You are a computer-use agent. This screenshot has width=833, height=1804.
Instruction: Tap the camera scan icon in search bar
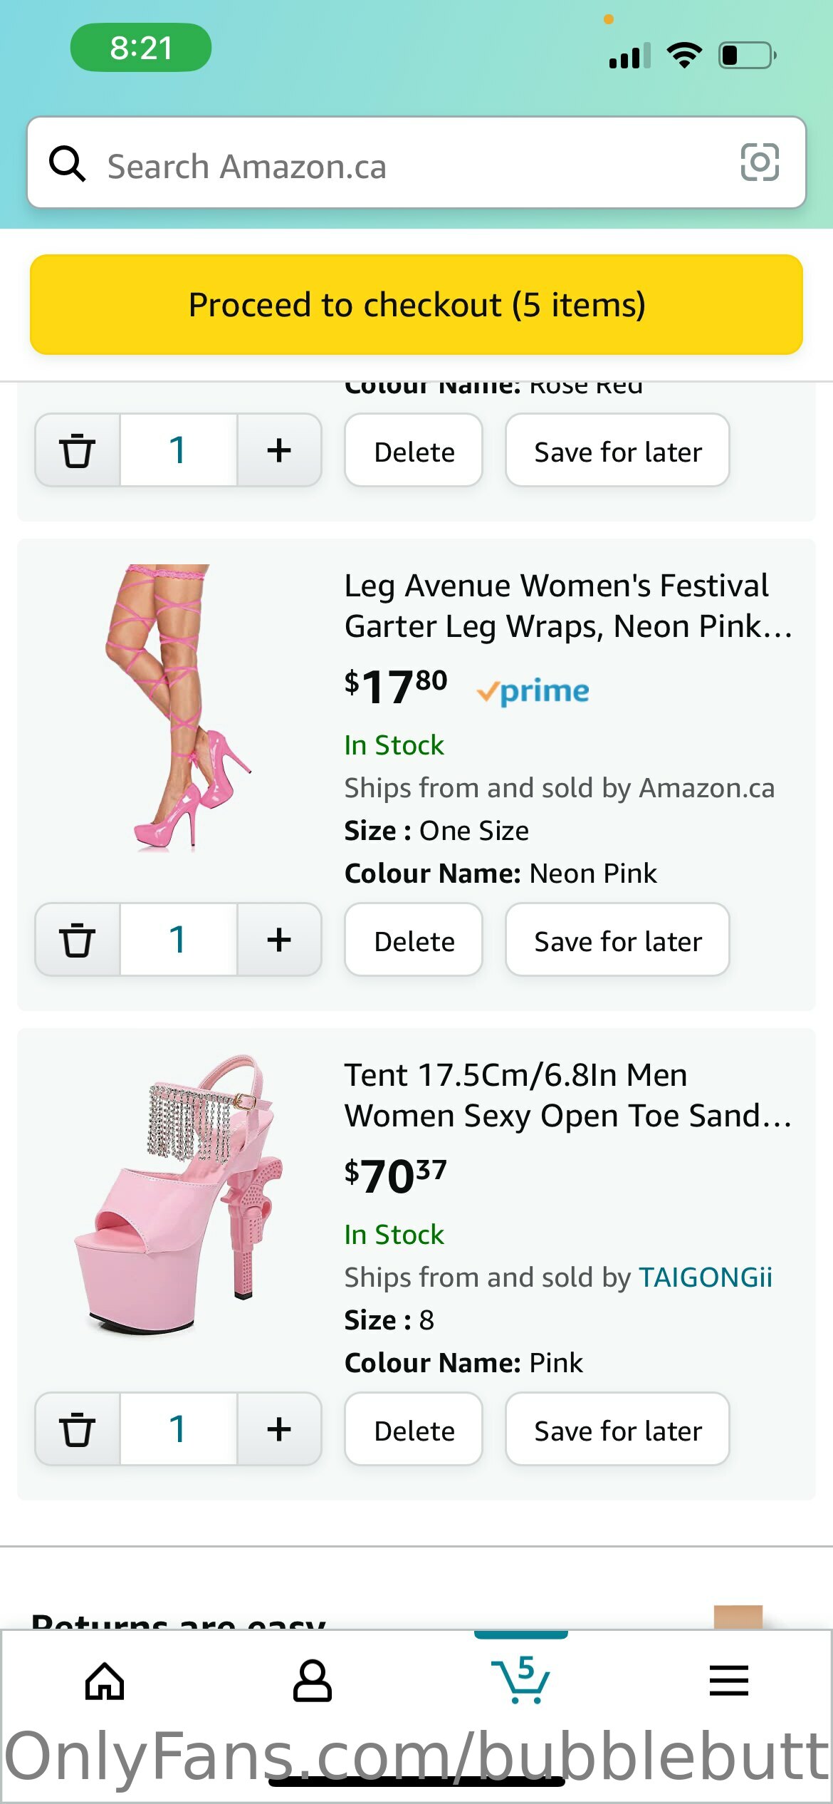point(759,162)
